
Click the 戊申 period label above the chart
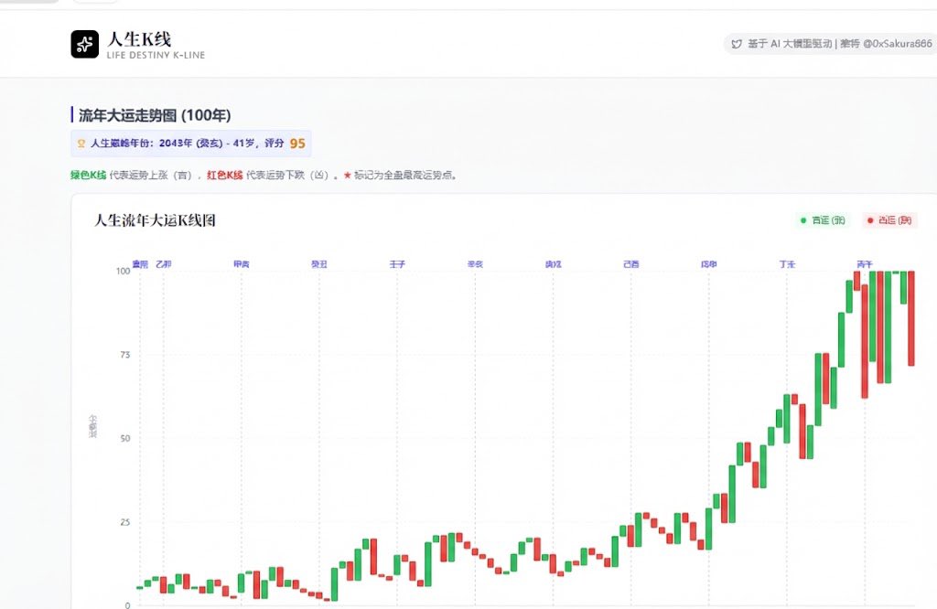pos(709,264)
